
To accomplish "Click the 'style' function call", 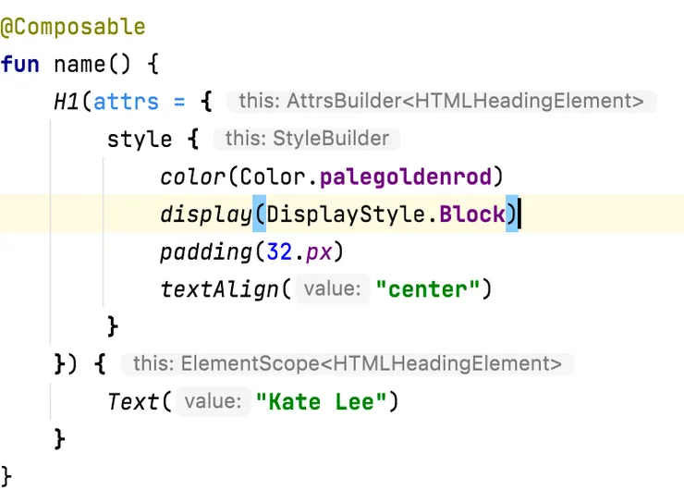I will pyautogui.click(x=140, y=139).
